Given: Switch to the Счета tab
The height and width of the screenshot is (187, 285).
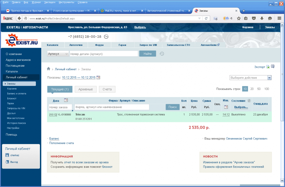Looking at the screenshot, I should (x=107, y=89).
